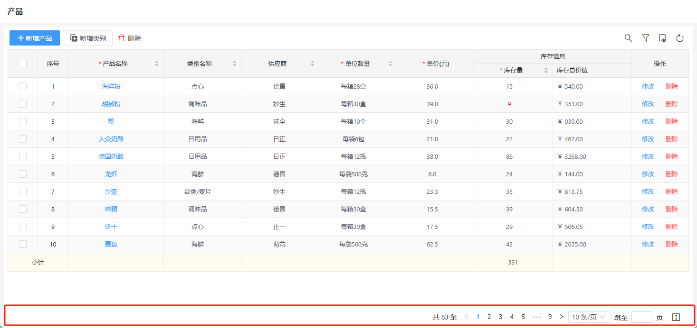The height and width of the screenshot is (328, 697).
Task: Click the column visibility eye icon
Action: tap(662, 38)
